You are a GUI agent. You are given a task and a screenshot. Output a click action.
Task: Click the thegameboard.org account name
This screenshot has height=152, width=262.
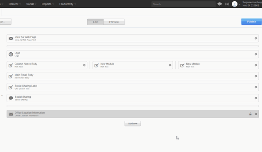point(252,2)
